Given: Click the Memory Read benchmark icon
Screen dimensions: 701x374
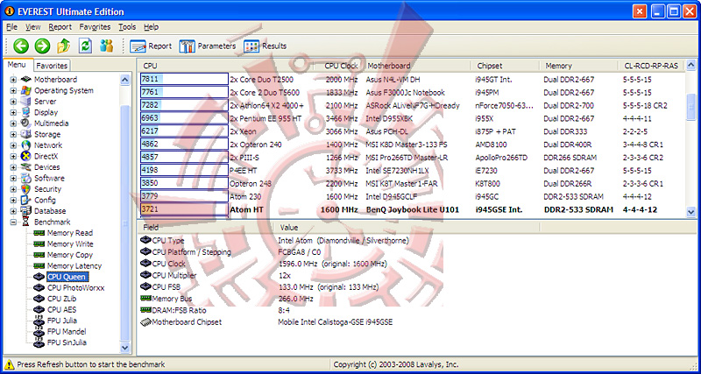Looking at the screenshot, I should 39,233.
